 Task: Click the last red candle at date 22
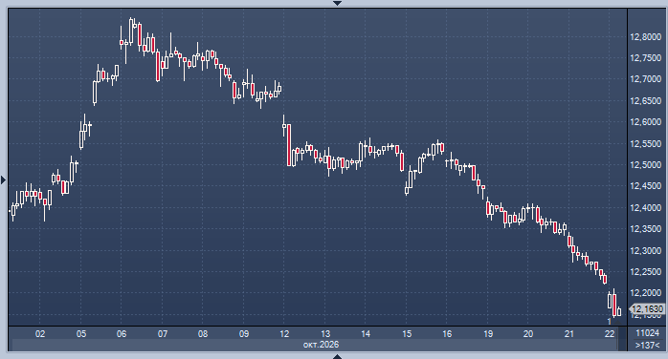pyautogui.click(x=614, y=305)
